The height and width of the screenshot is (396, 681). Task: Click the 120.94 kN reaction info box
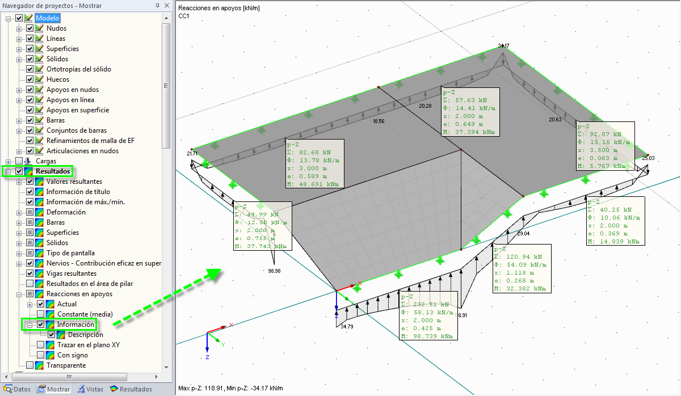click(522, 268)
